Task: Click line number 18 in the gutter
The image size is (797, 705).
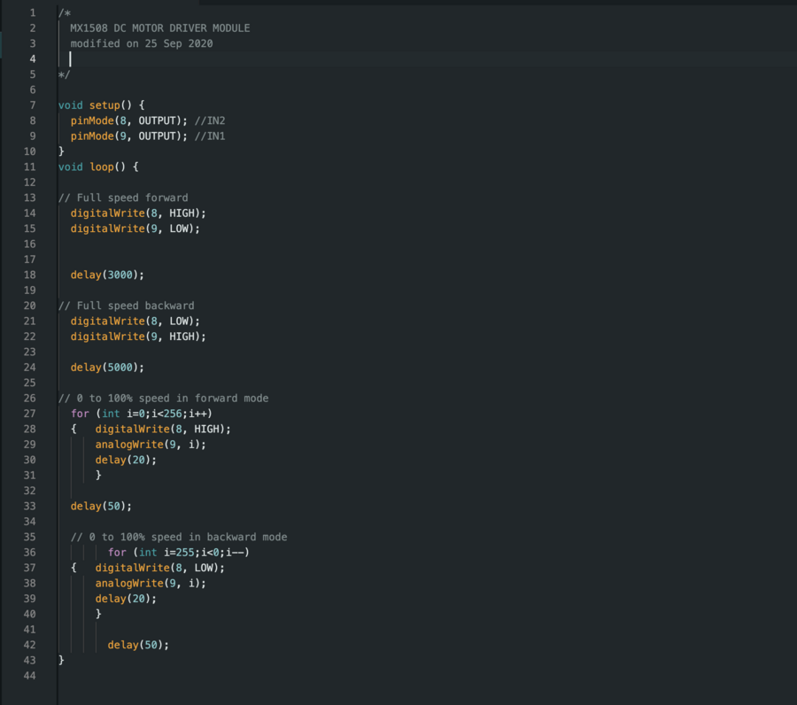Action: (30, 275)
